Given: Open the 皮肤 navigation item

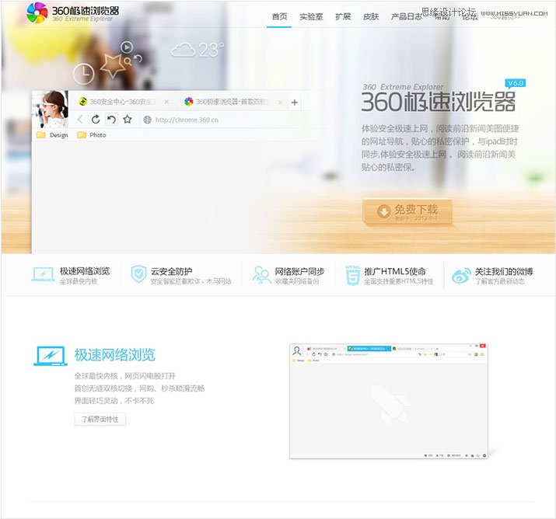Looking at the screenshot, I should (x=371, y=16).
